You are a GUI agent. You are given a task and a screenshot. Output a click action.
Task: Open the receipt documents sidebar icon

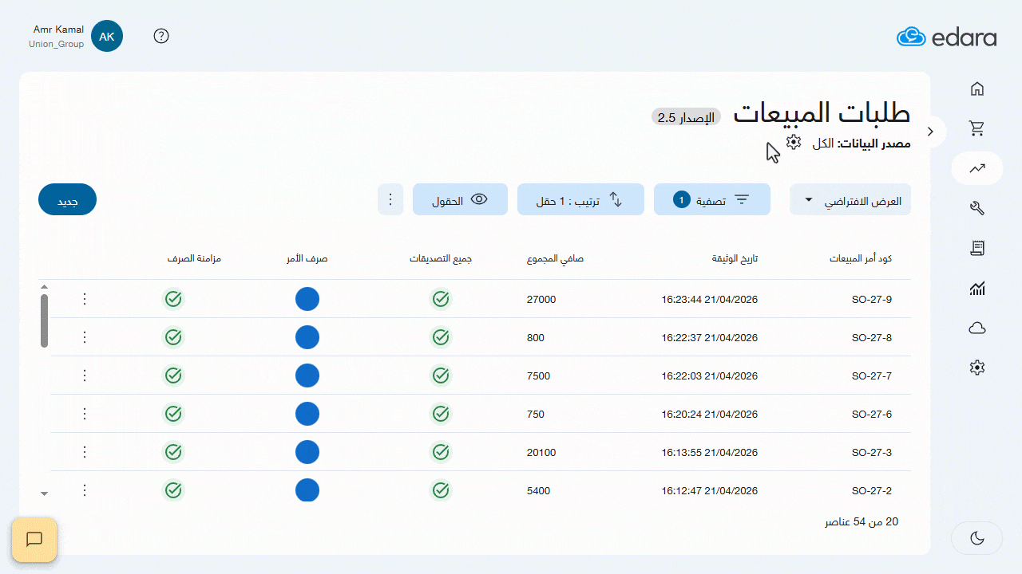(977, 248)
